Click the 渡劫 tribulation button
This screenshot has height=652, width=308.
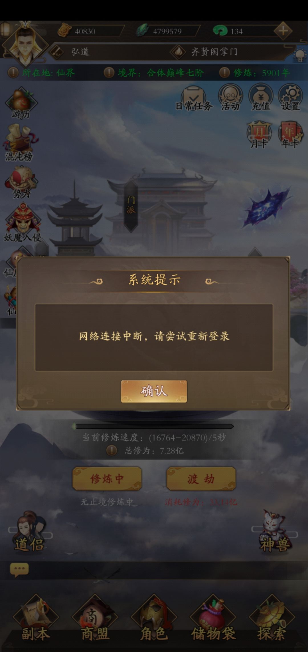tap(201, 479)
